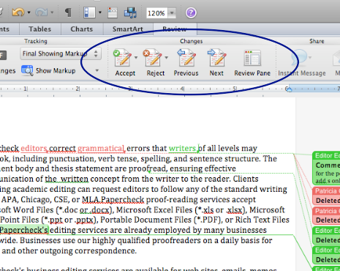This screenshot has width=340, height=271.
Task: Click the Instant Message icon
Action: [299, 57]
